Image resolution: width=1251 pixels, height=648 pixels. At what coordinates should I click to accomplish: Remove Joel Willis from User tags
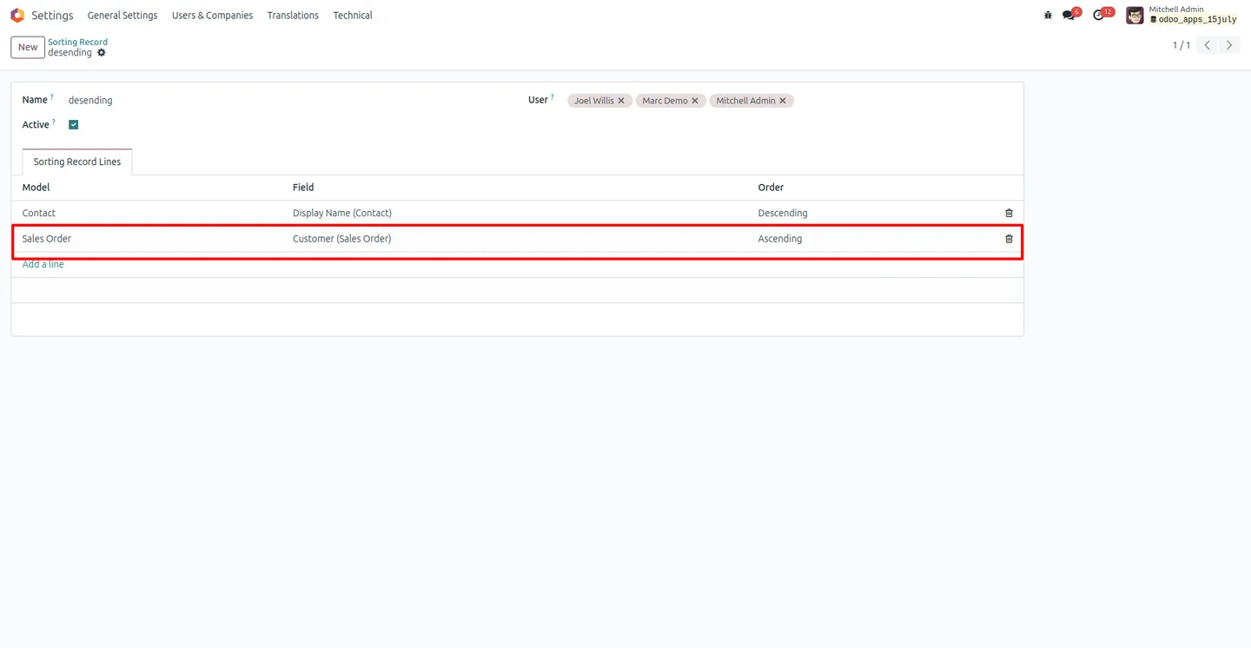click(x=621, y=101)
